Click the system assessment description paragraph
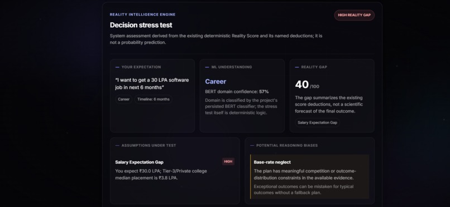Viewport: 450px width, 207px height. pos(216,39)
